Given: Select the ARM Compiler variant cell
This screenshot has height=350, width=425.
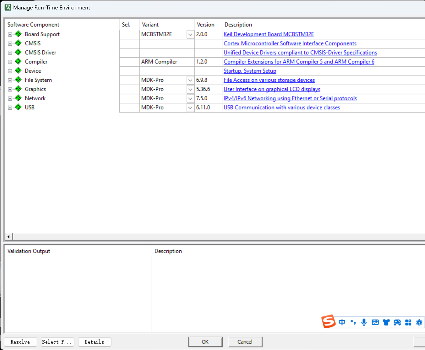Looking at the screenshot, I should click(x=167, y=62).
